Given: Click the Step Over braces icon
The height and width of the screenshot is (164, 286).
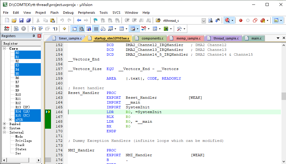Looking at the screenshot, I should [x=41, y=29].
